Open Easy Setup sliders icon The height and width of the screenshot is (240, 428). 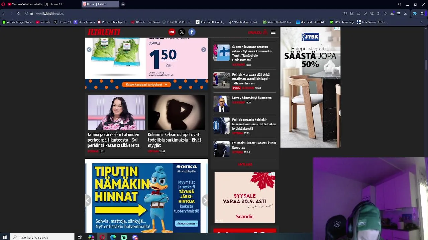[399, 14]
